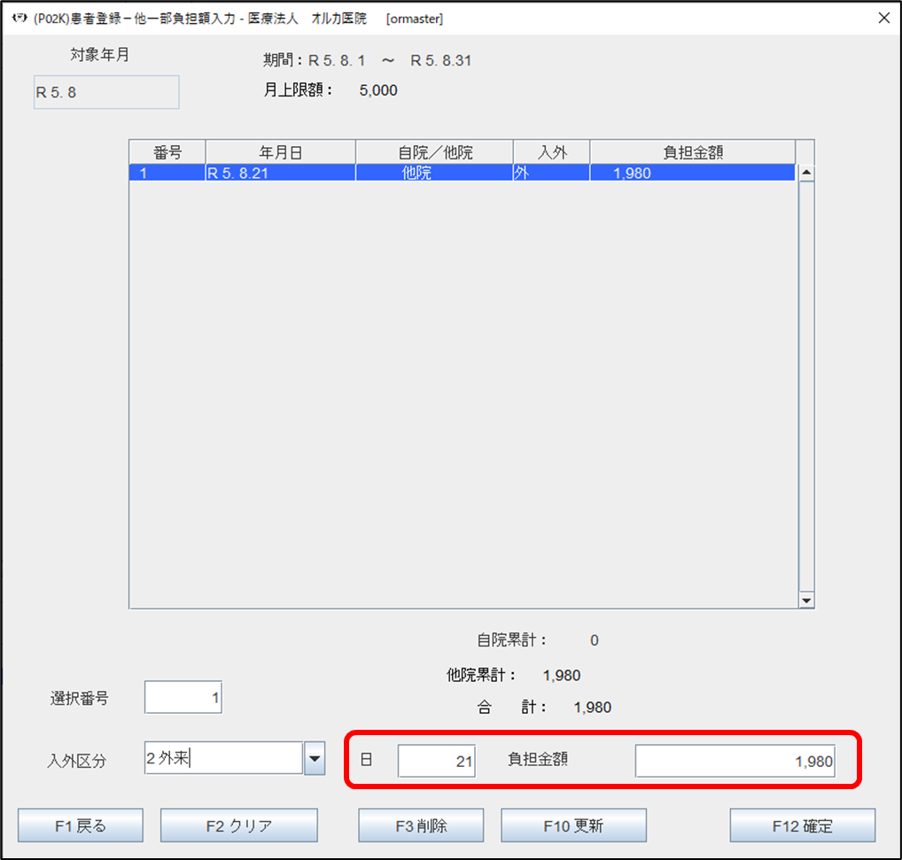Click the 他院累計 label
902x860 pixels.
pos(480,675)
